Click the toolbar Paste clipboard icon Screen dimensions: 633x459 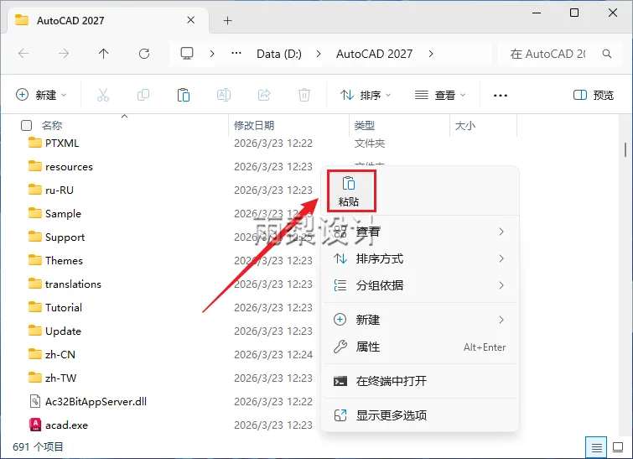(184, 95)
